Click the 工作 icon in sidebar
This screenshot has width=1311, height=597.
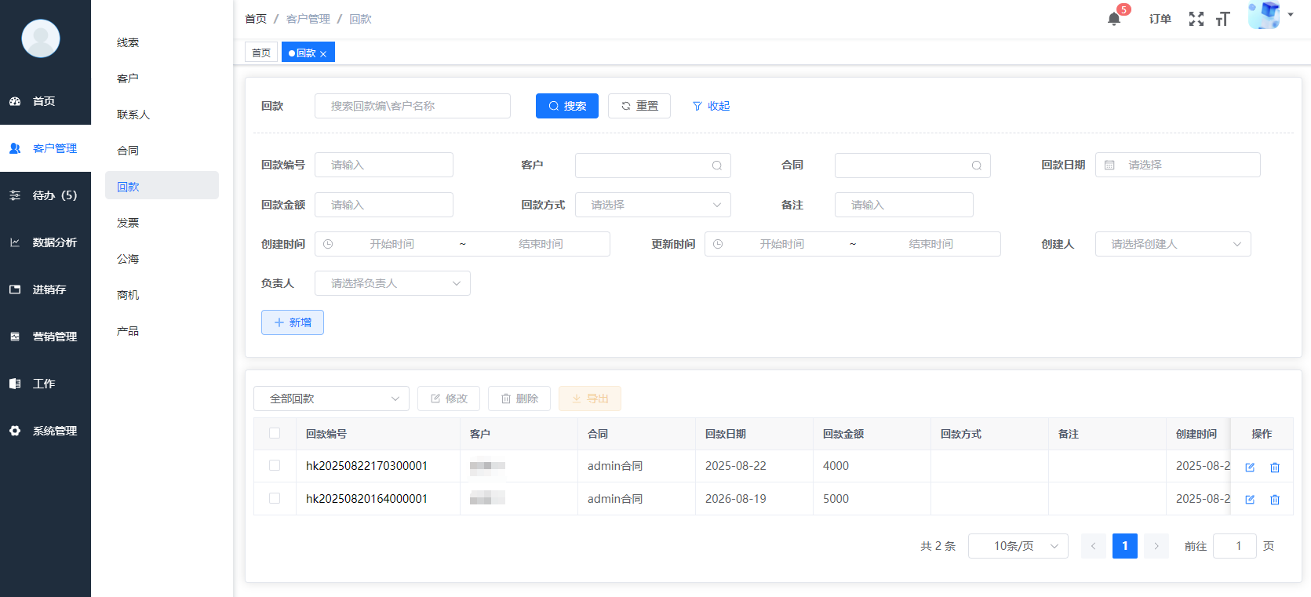15,384
